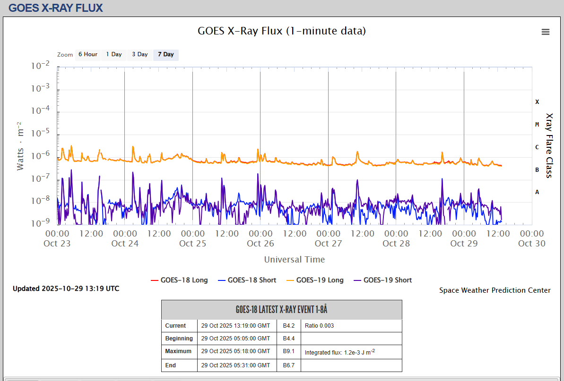The height and width of the screenshot is (381, 564).
Task: Toggle GOES-19 Long legend entry
Action: tap(320, 280)
